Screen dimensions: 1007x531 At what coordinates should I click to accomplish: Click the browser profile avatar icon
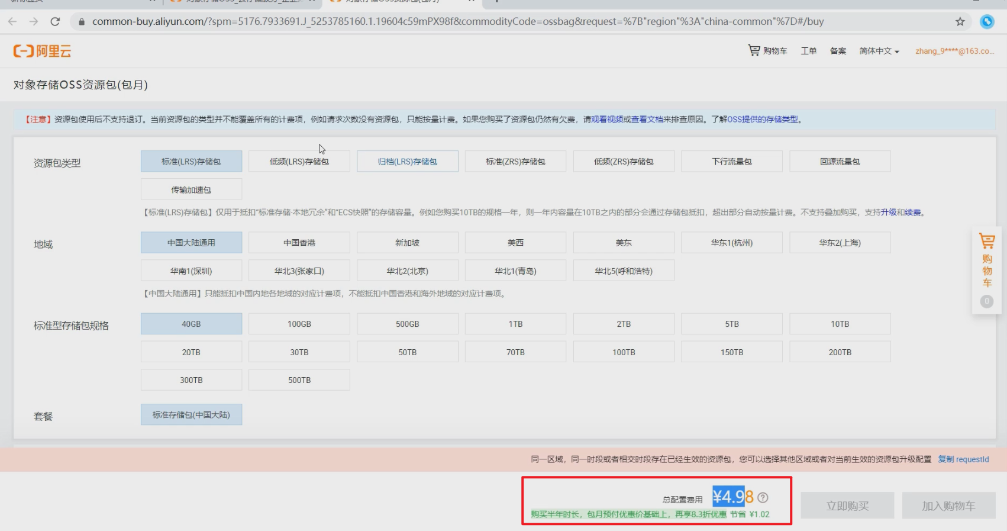[987, 22]
